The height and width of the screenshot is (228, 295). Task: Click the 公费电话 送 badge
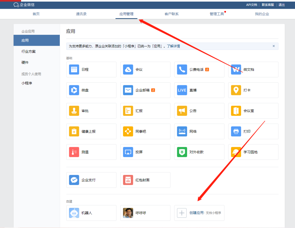point(207,69)
